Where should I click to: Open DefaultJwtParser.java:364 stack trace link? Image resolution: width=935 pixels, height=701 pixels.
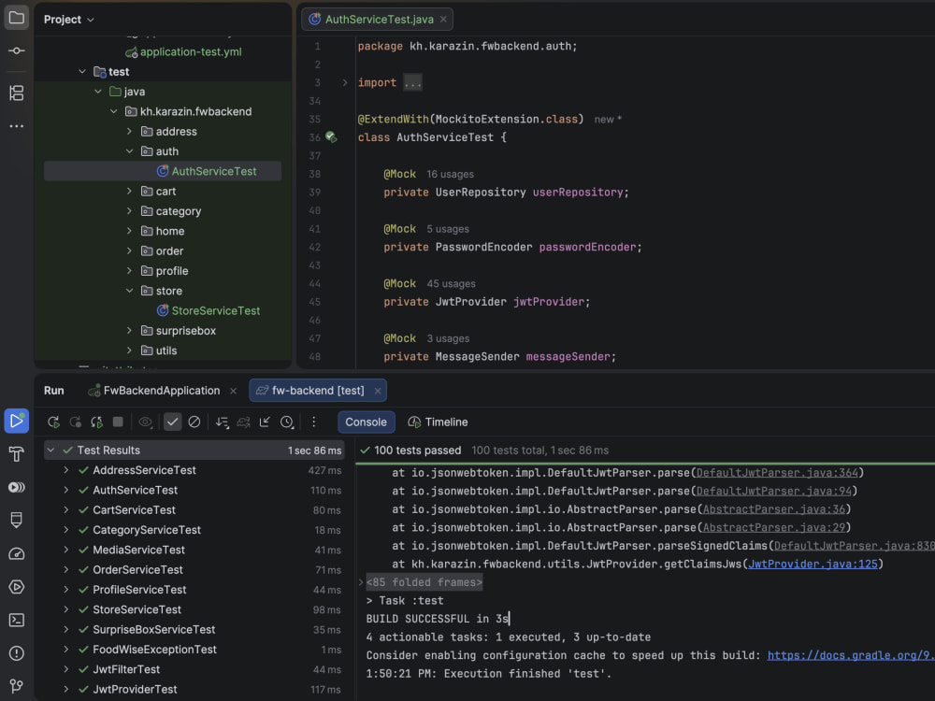tap(777, 473)
